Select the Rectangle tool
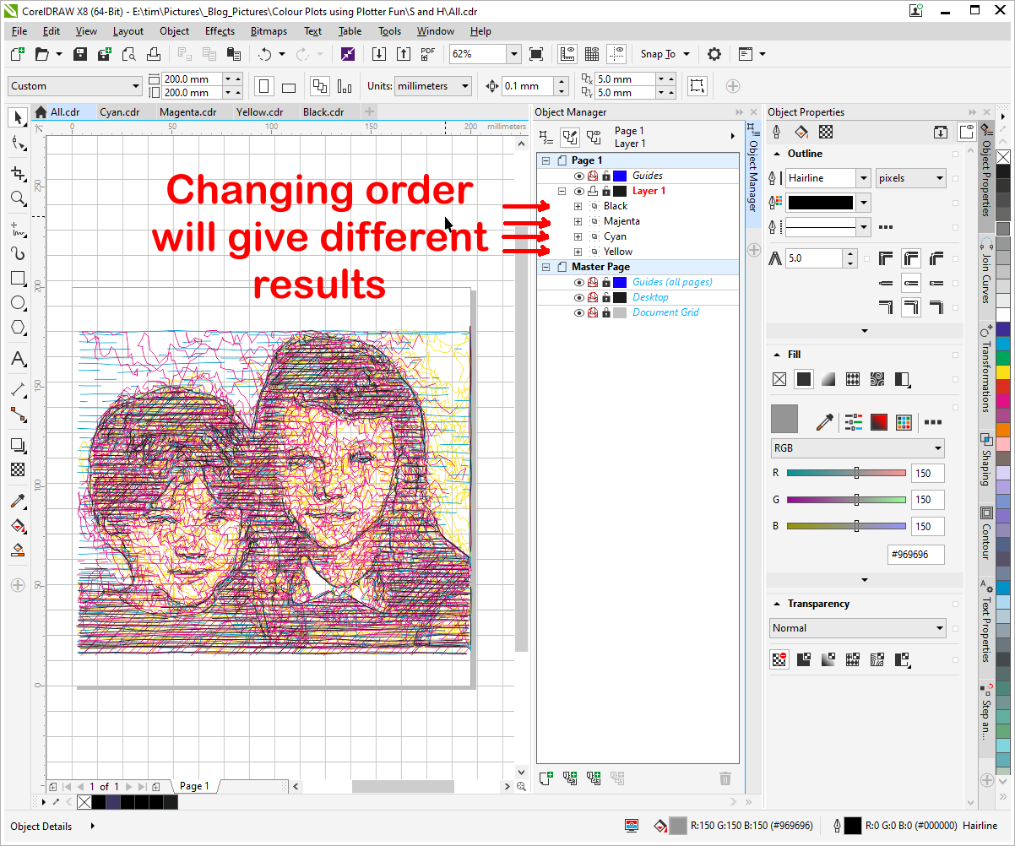The height and width of the screenshot is (846, 1015). pyautogui.click(x=17, y=278)
